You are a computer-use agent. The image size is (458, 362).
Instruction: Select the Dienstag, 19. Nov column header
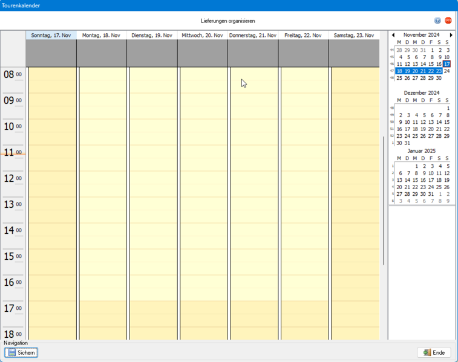[152, 35]
